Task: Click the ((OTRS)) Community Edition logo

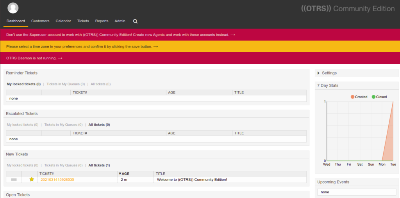Action: [348, 9]
